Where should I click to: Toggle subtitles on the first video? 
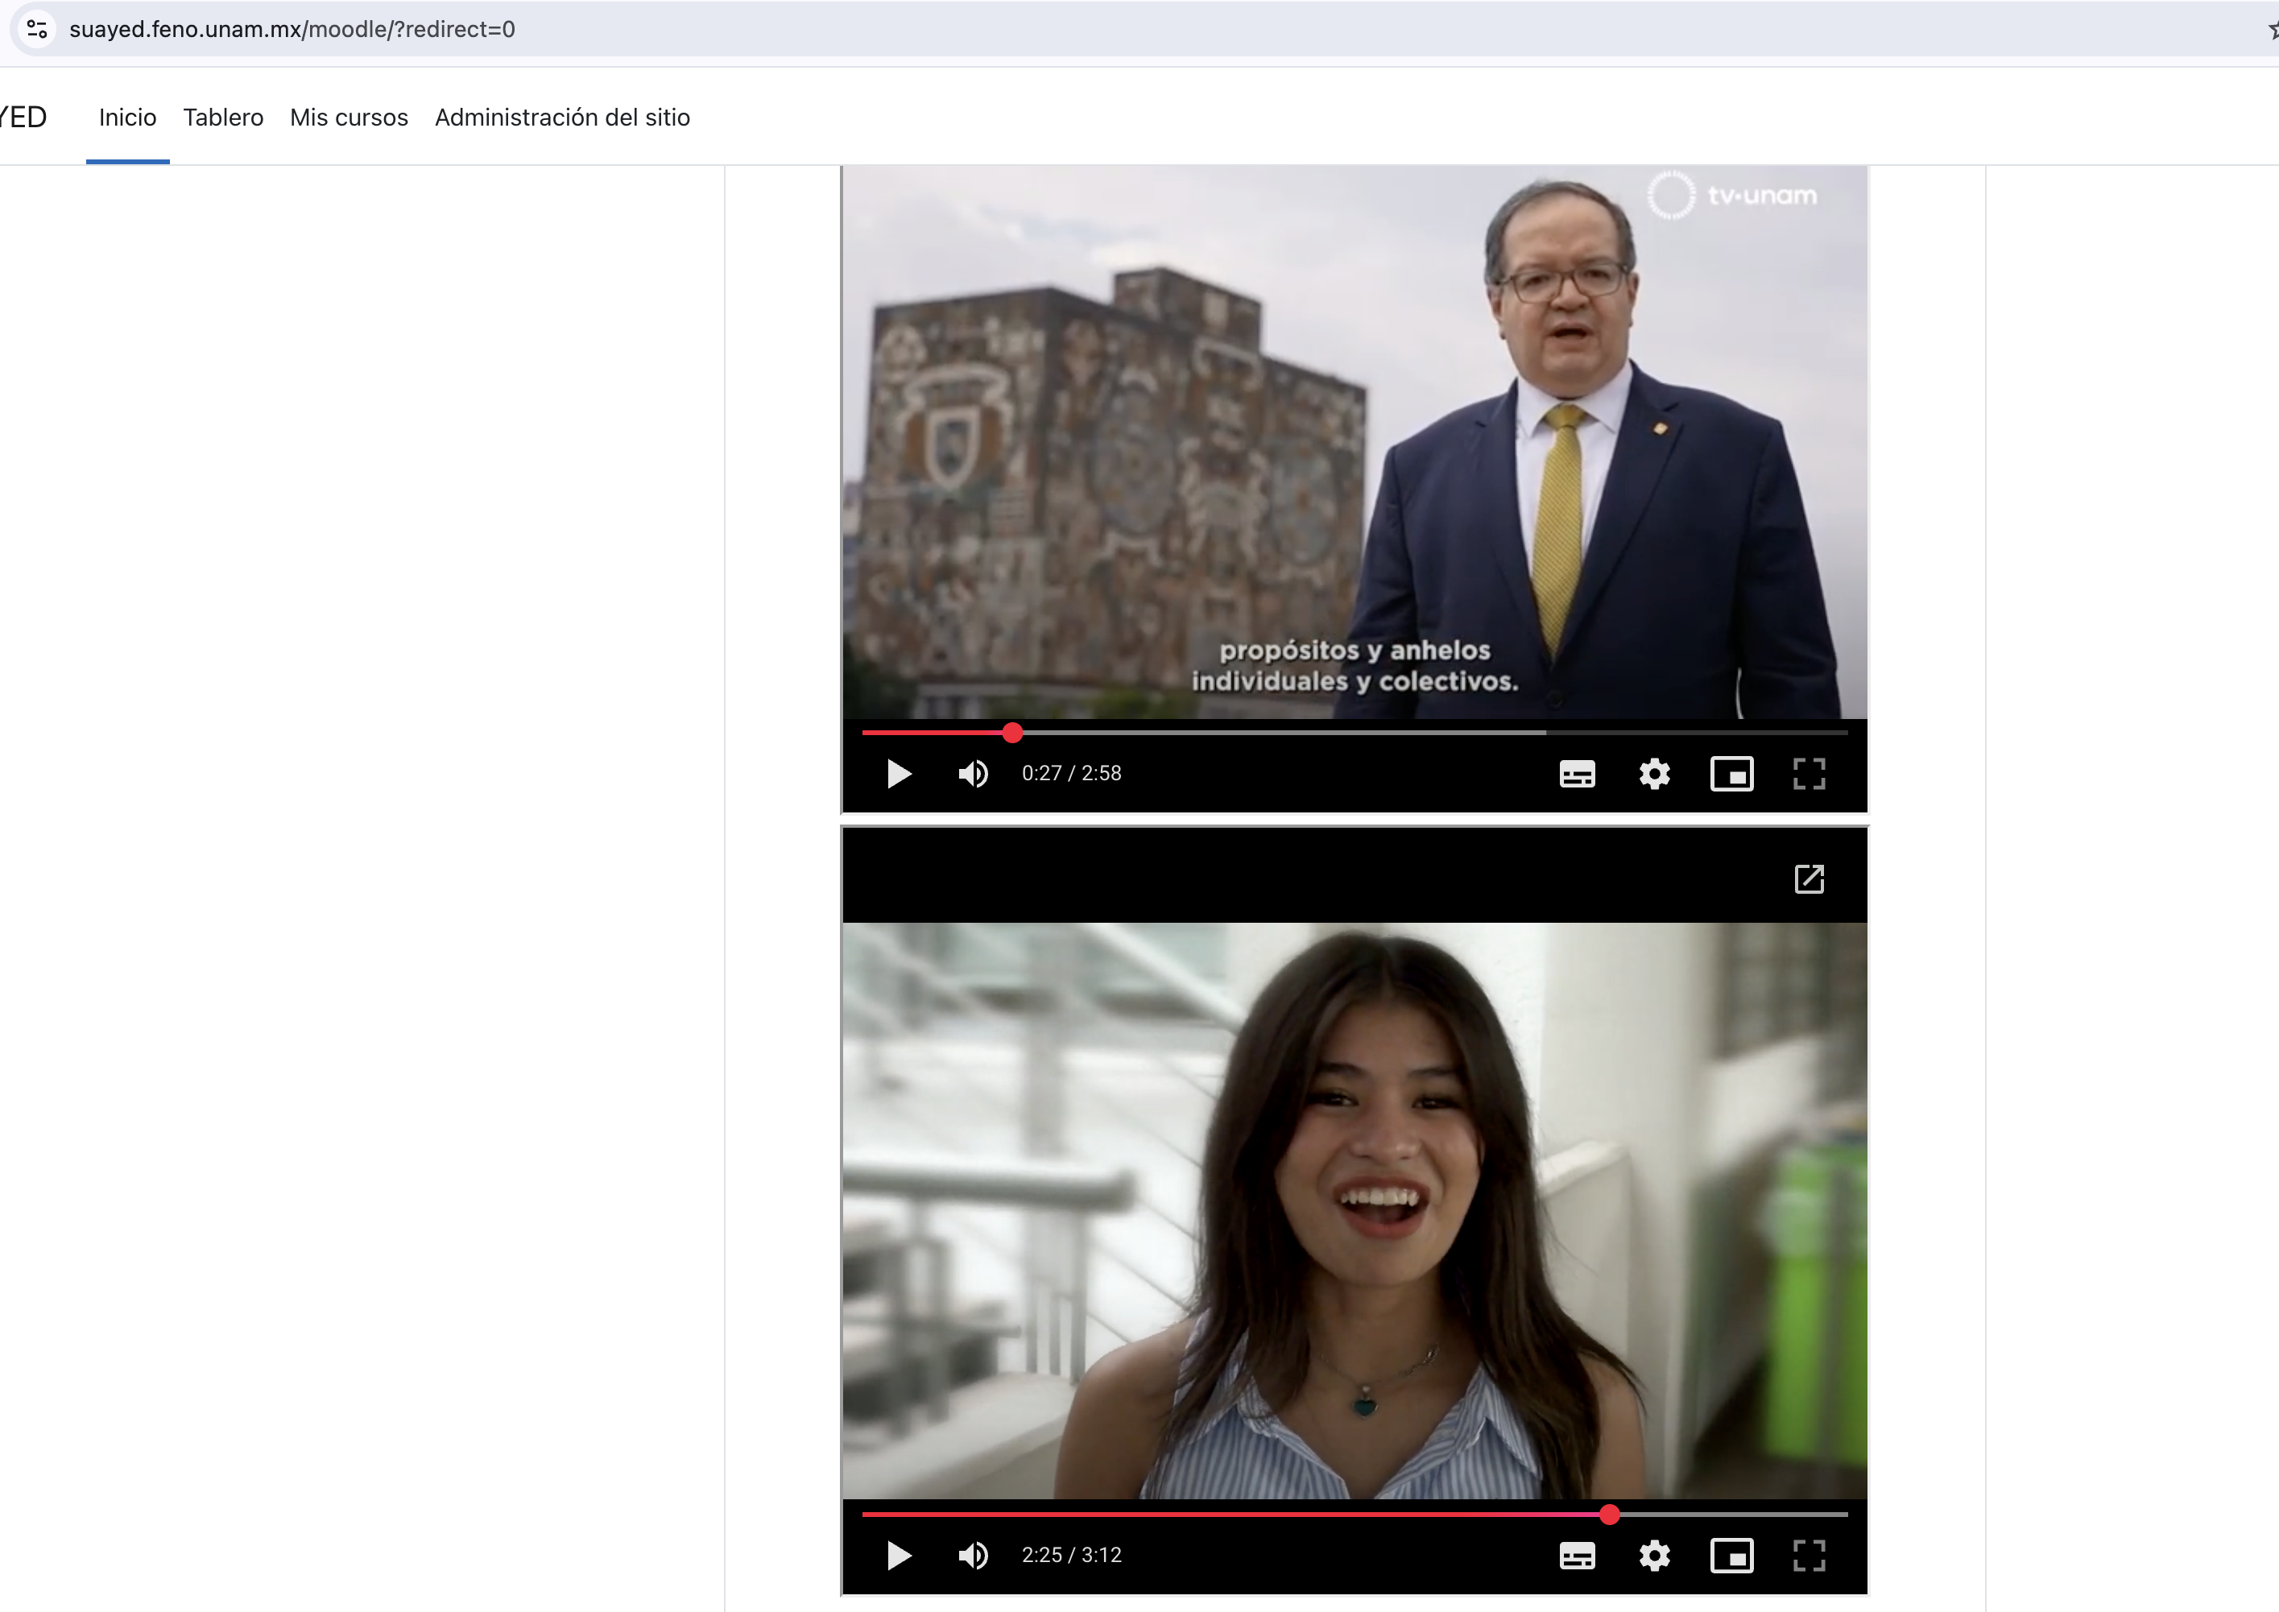[1576, 773]
